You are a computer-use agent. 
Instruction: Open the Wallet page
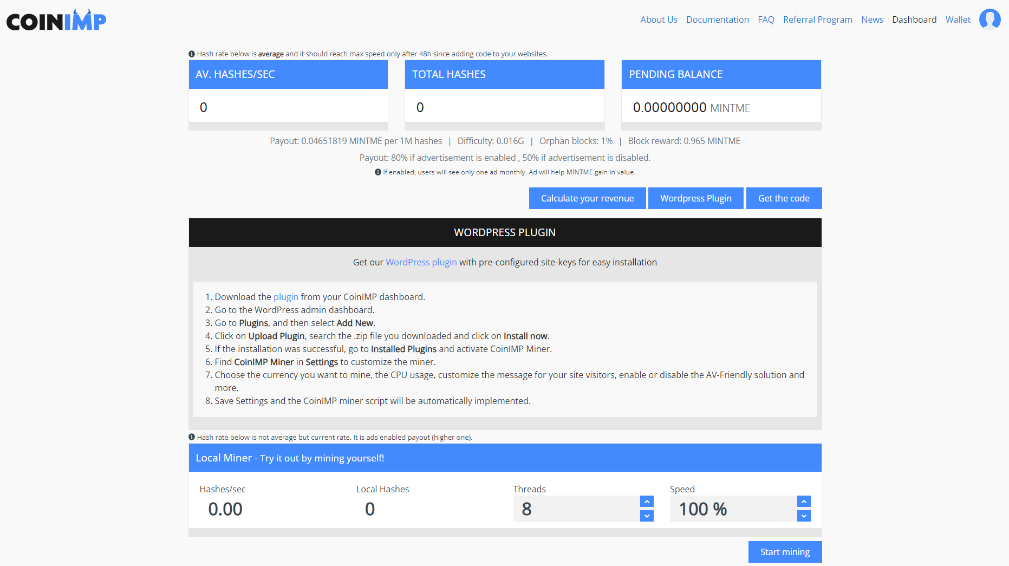point(958,19)
